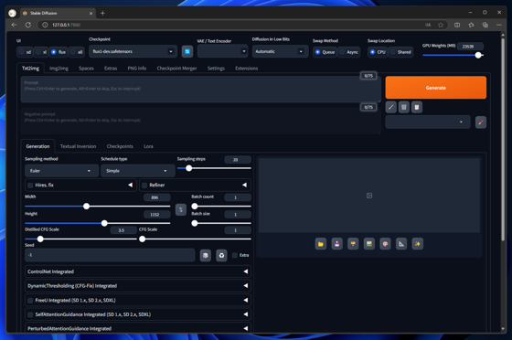Open the VAE / Text Encoder dropdown
This screenshot has width=512, height=340.
(x=222, y=51)
